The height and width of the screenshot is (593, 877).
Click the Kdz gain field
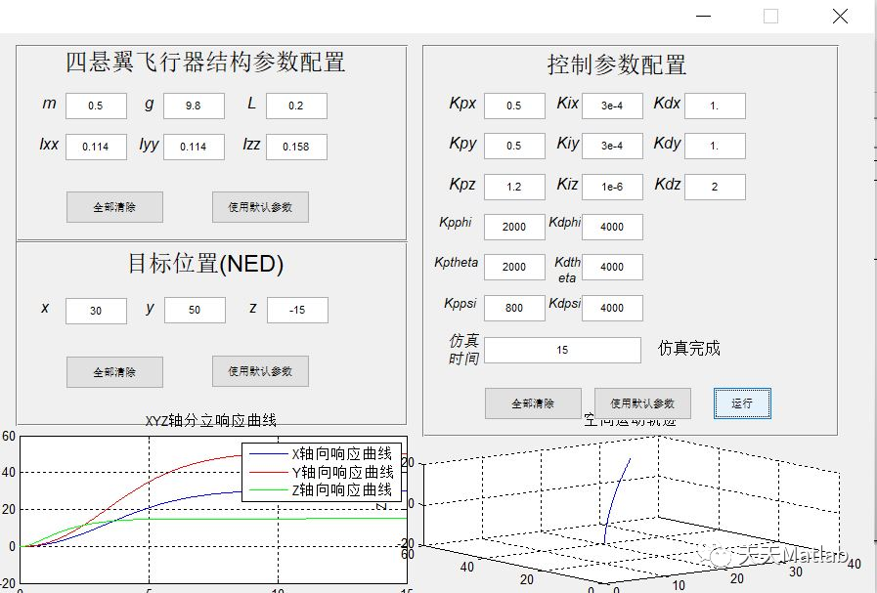coord(715,187)
